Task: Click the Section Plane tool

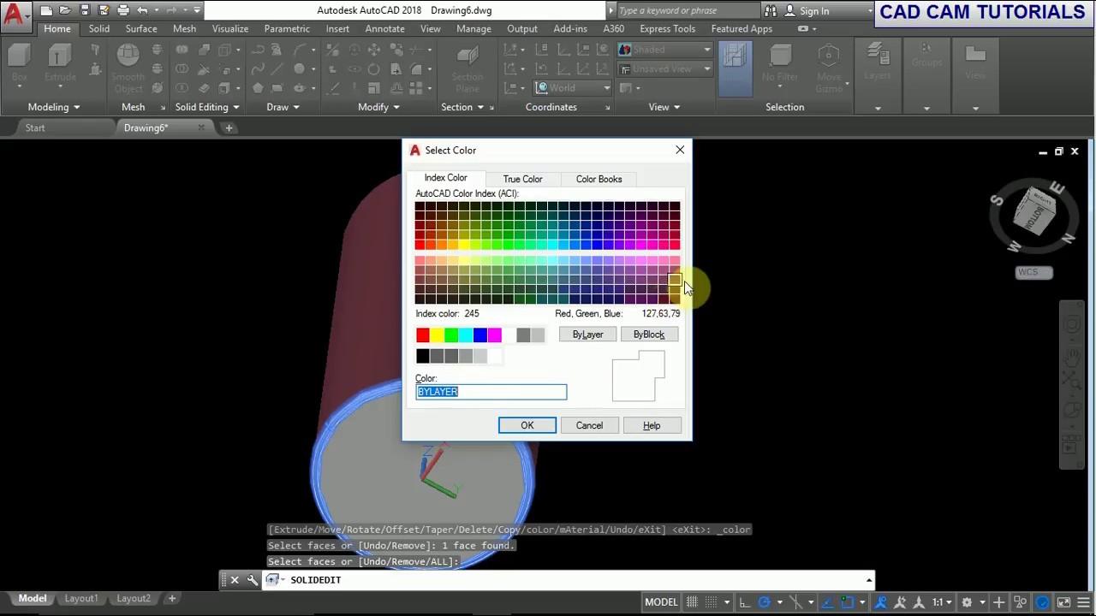Action: pyautogui.click(x=468, y=68)
